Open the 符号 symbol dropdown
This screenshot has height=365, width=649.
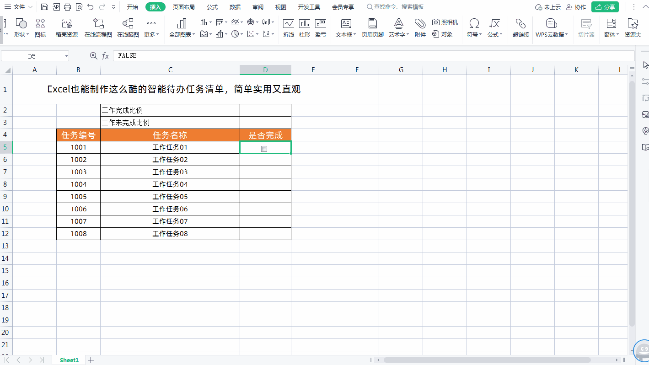tap(474, 27)
